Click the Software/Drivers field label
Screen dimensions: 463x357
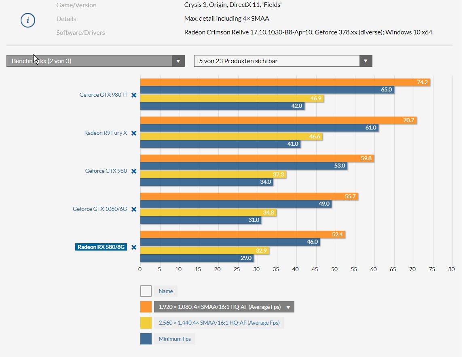coord(80,32)
